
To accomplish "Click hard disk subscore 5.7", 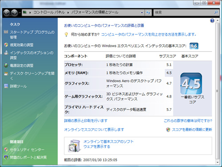I will [x=169, y=110].
